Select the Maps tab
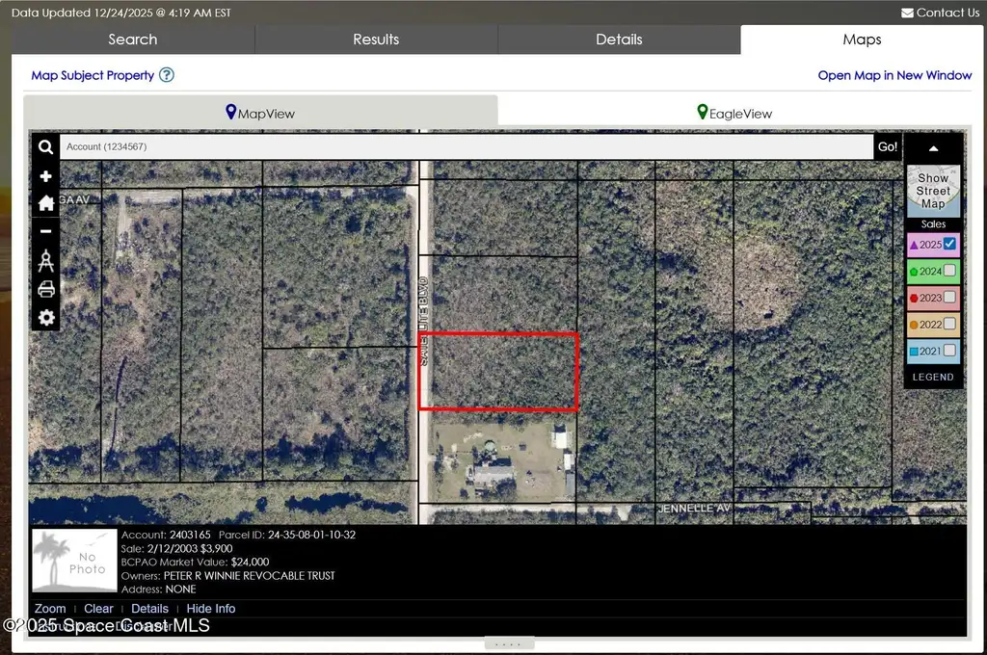Image resolution: width=987 pixels, height=655 pixels. tap(862, 39)
